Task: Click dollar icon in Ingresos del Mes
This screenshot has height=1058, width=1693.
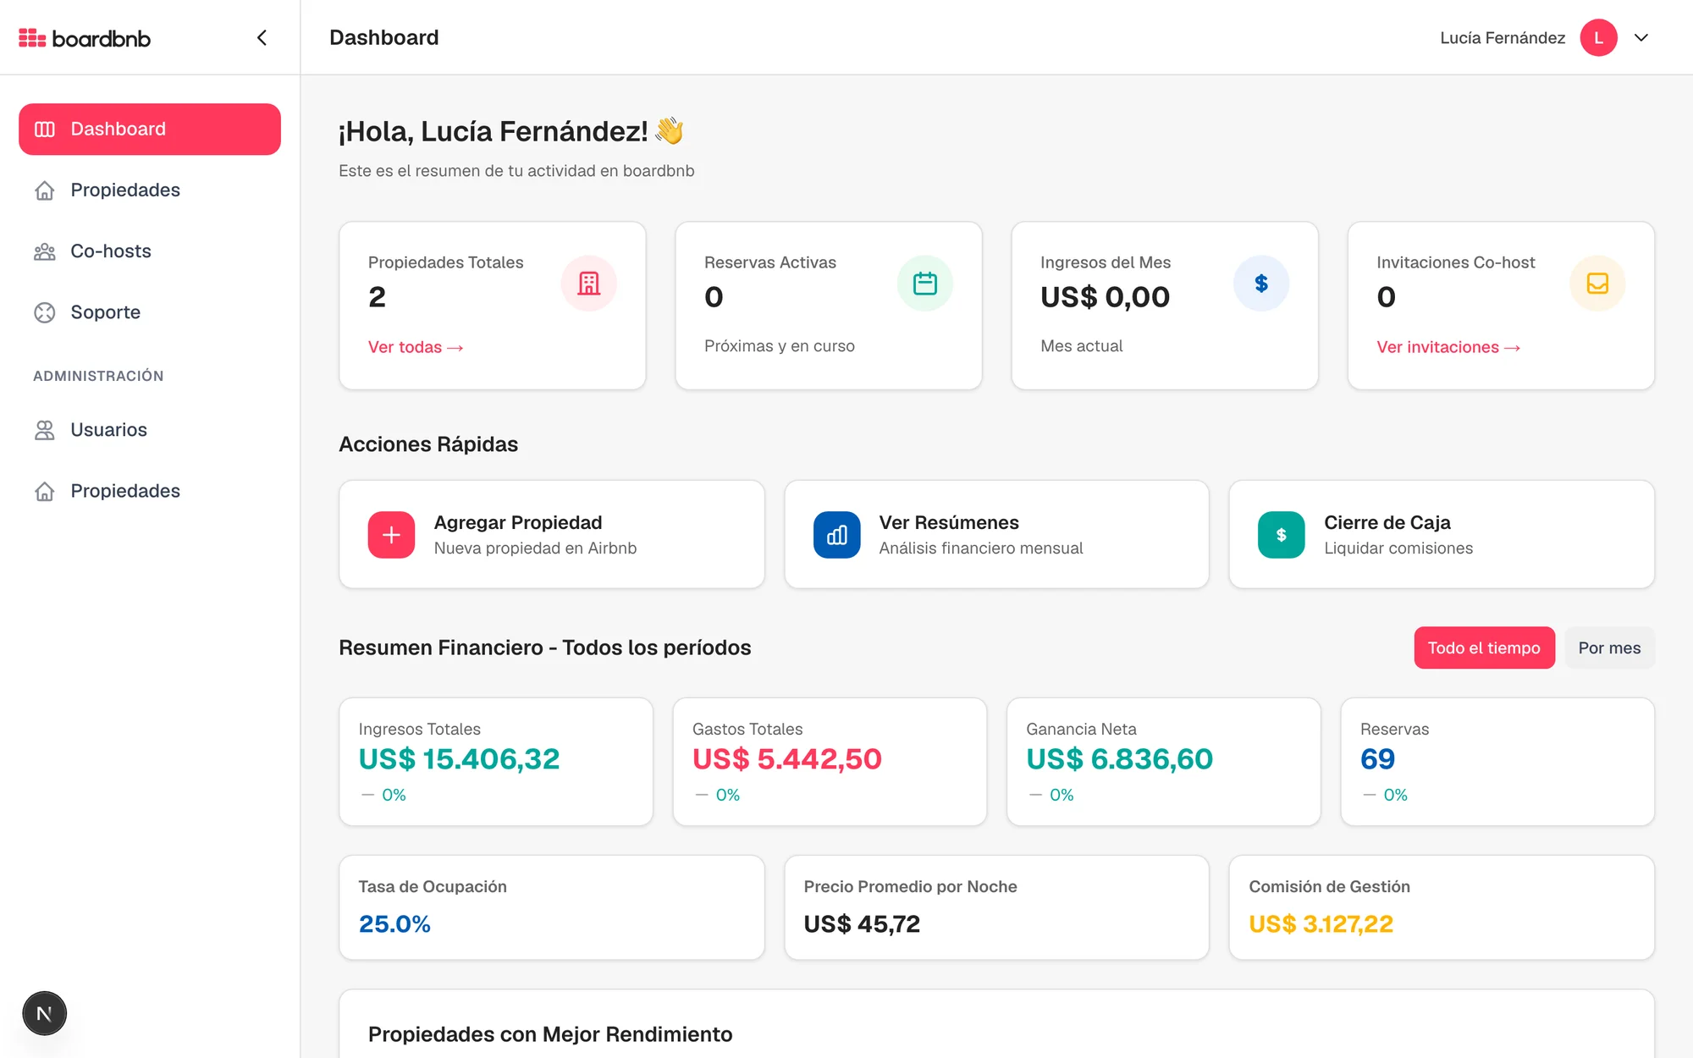Action: point(1261,284)
